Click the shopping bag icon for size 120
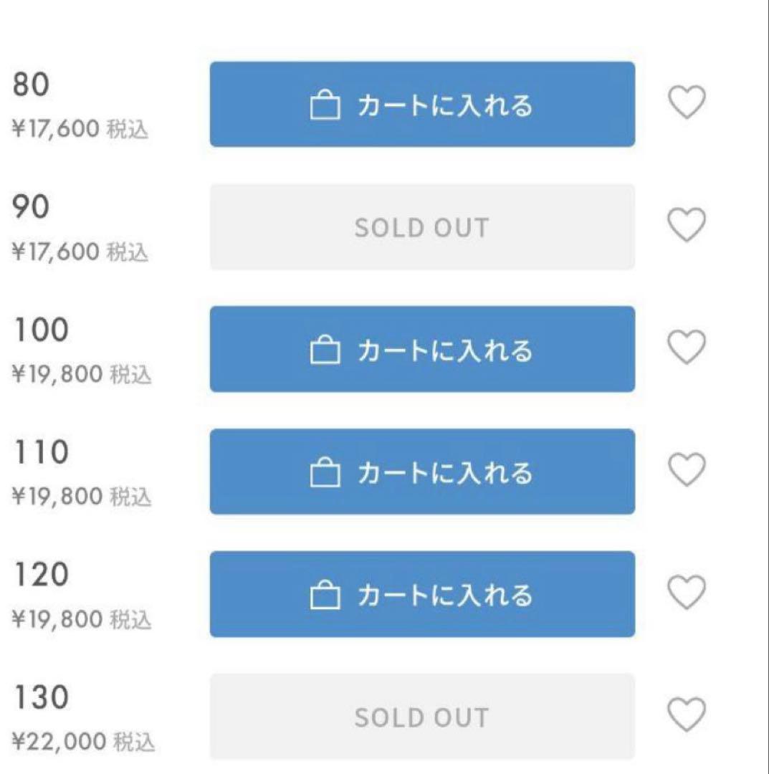Image resolution: width=769 pixels, height=774 pixels. [324, 596]
